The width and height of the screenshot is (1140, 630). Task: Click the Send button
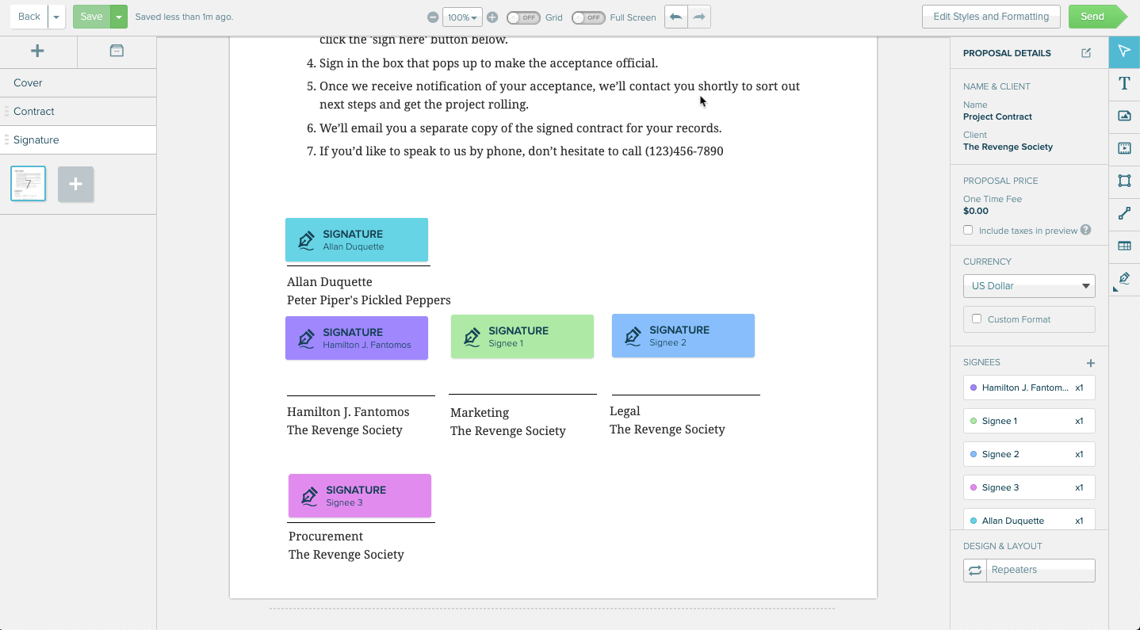[x=1097, y=17]
